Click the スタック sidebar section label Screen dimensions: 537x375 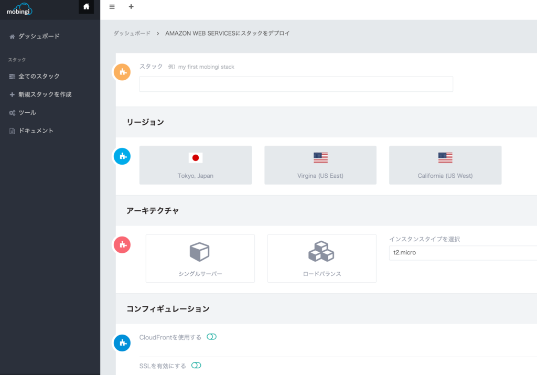pyautogui.click(x=17, y=60)
